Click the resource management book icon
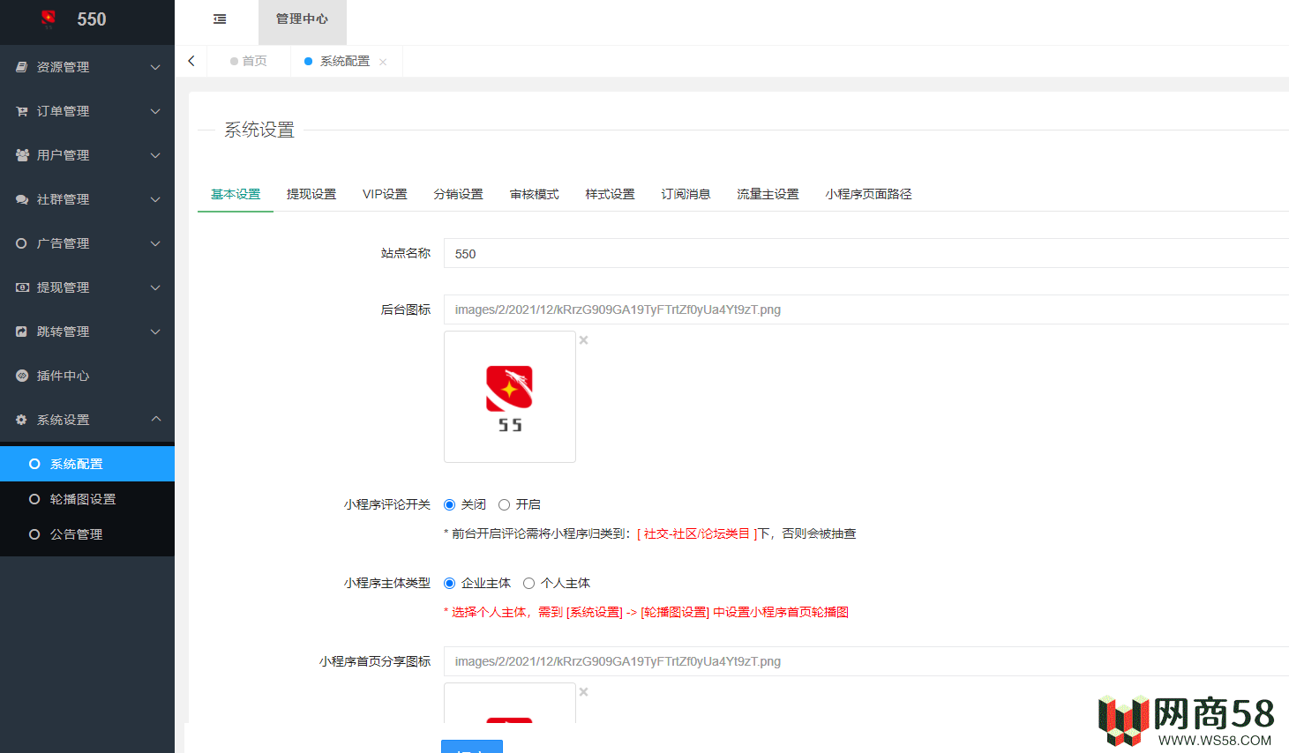 [22, 67]
